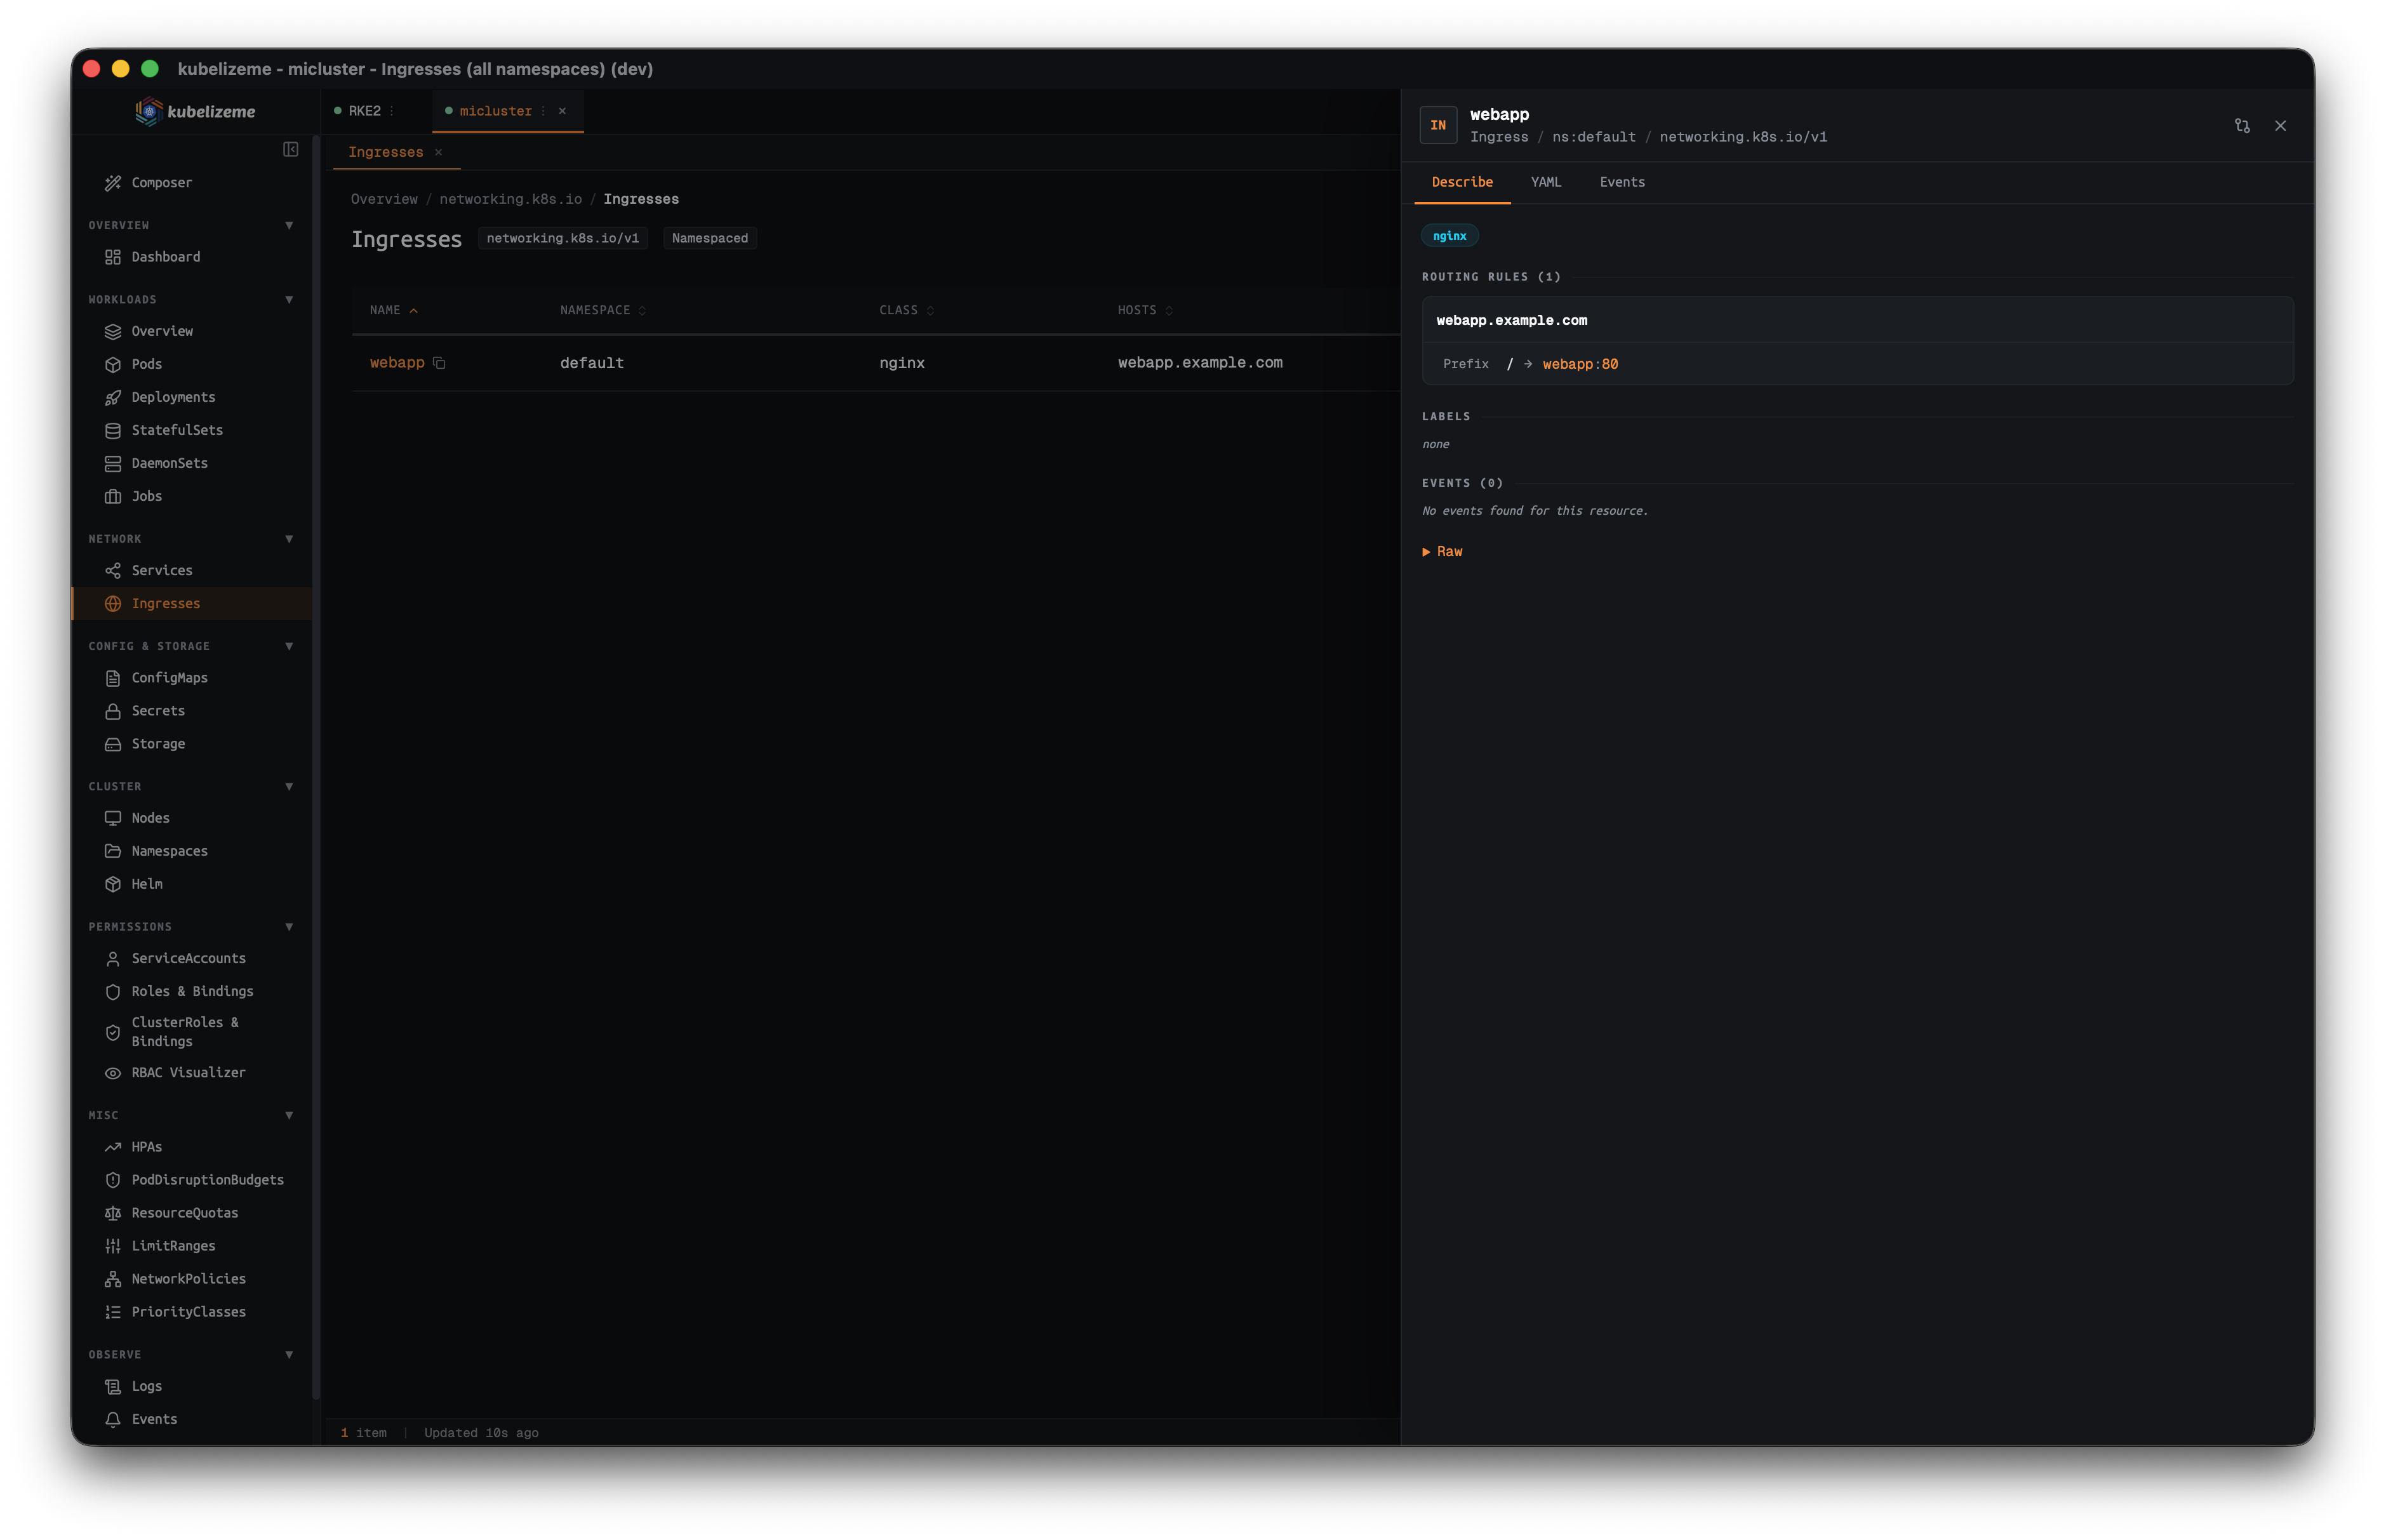This screenshot has height=1540, width=2386.
Task: Sort table by Name column
Action: pos(394,311)
